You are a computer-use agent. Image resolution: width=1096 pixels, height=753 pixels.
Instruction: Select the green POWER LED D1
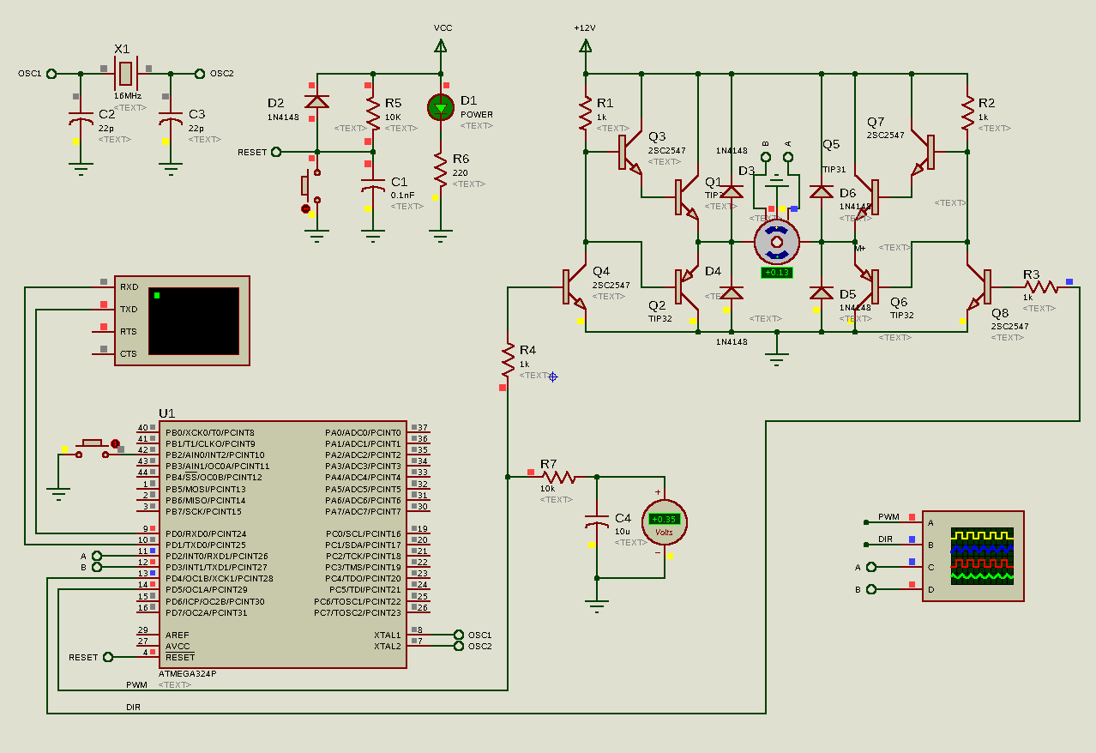click(441, 107)
